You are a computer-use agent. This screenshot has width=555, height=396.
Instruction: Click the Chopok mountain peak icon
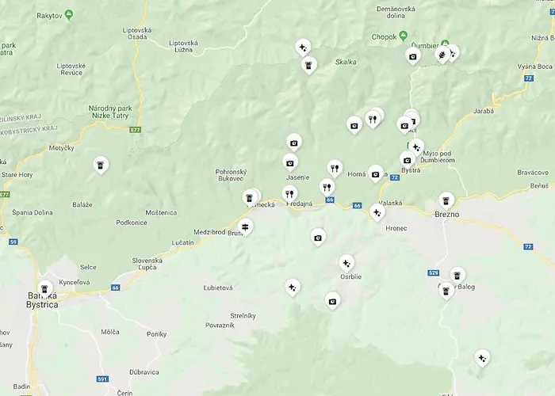click(403, 36)
